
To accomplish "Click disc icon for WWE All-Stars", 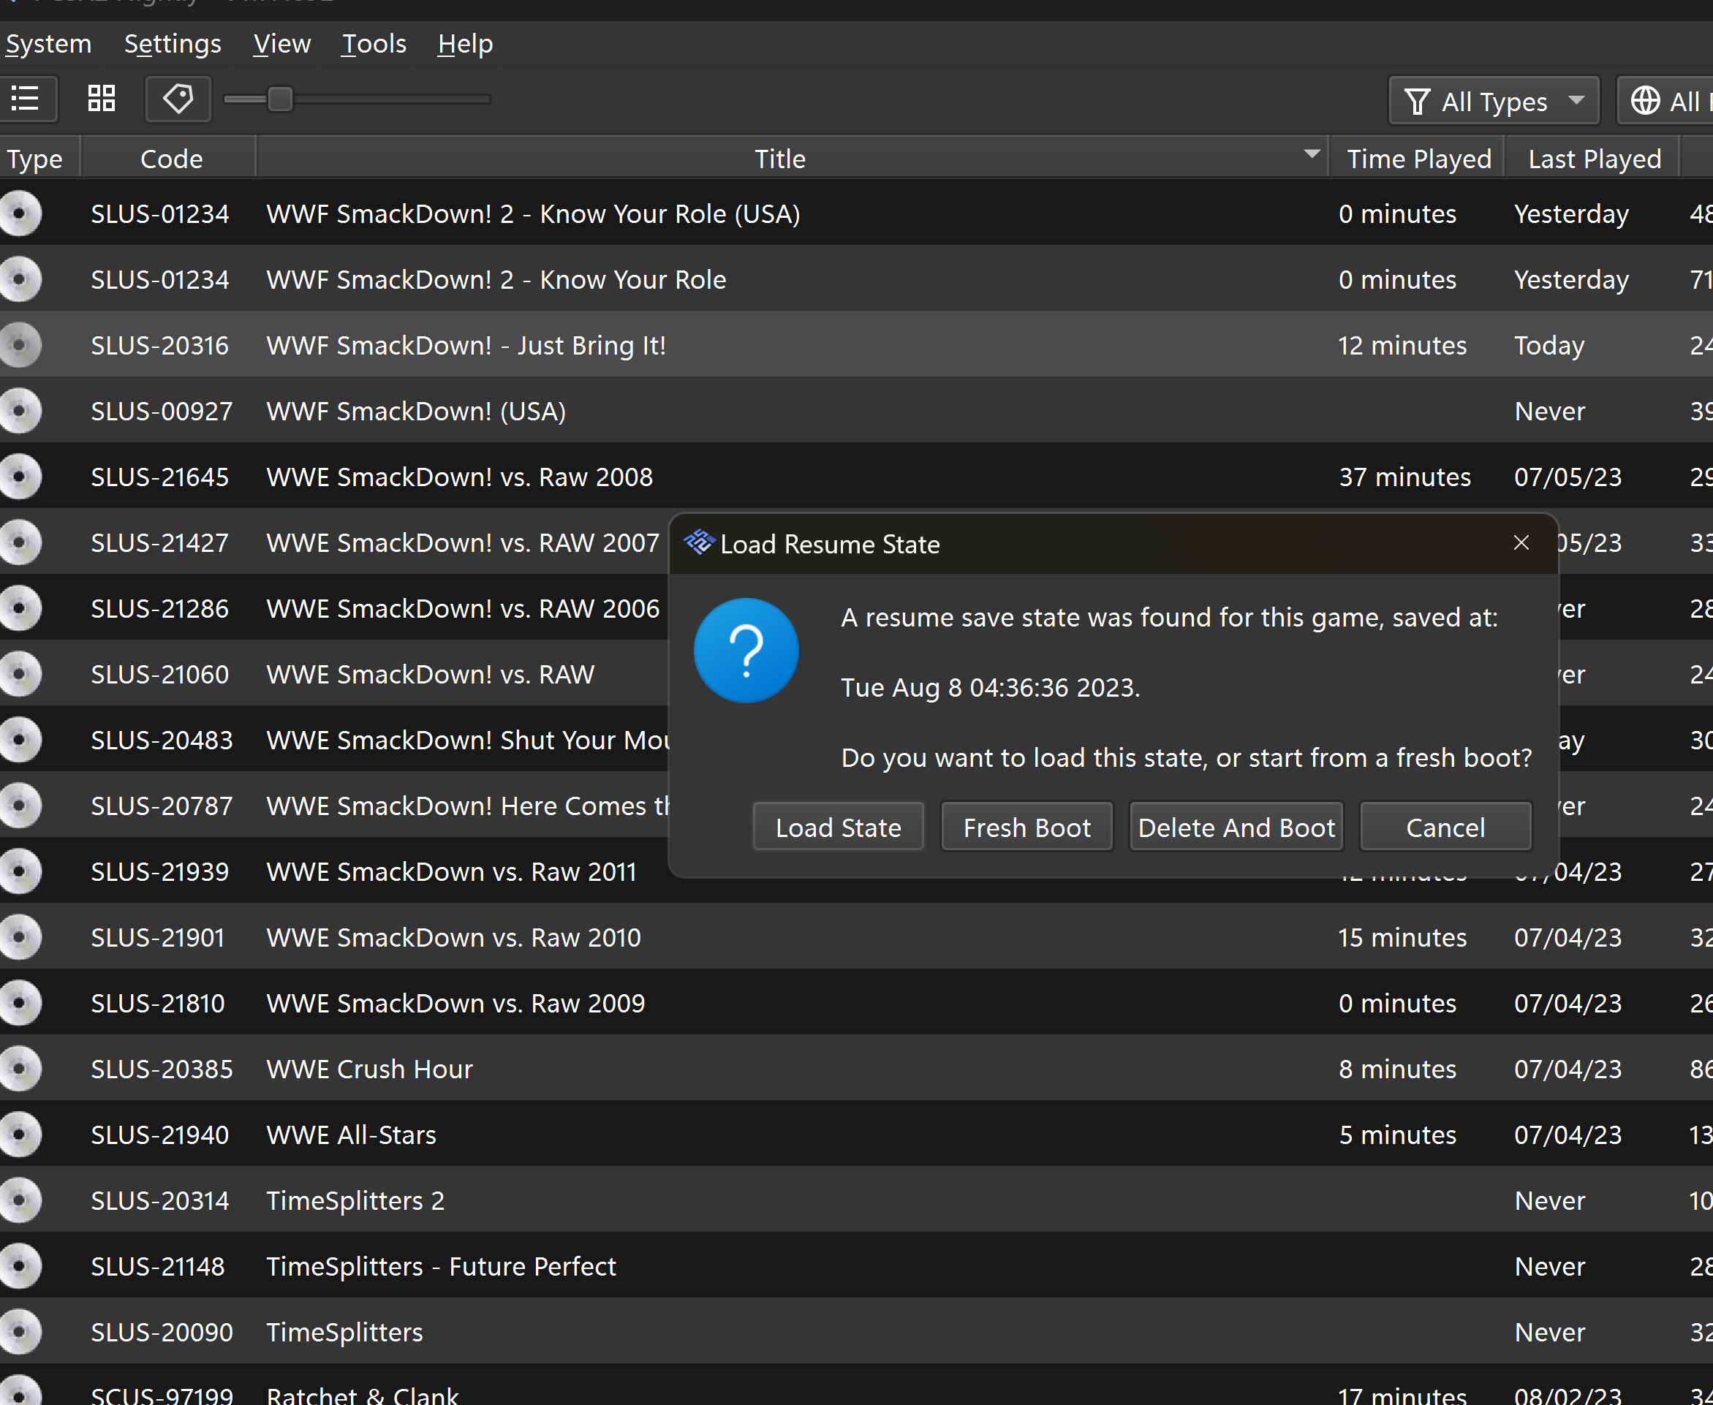I will (20, 1135).
